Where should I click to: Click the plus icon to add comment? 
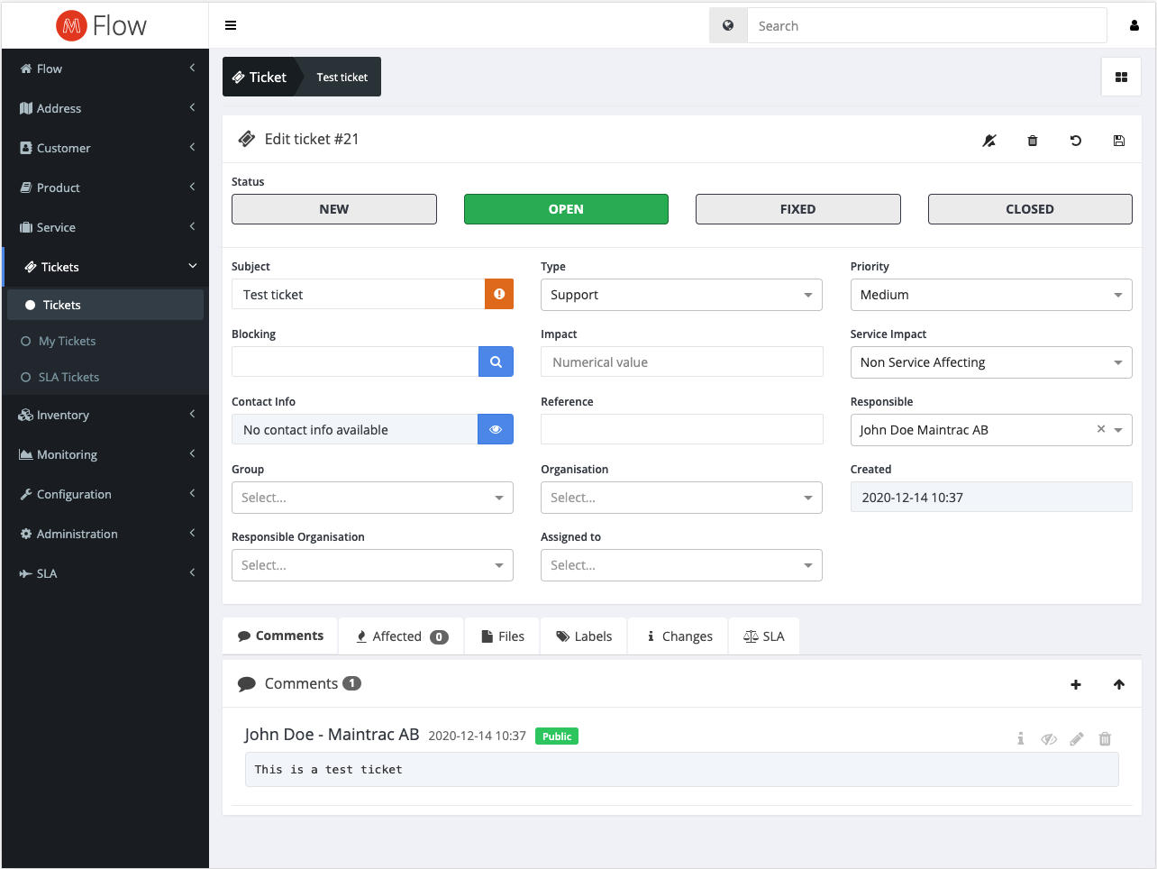pos(1075,685)
